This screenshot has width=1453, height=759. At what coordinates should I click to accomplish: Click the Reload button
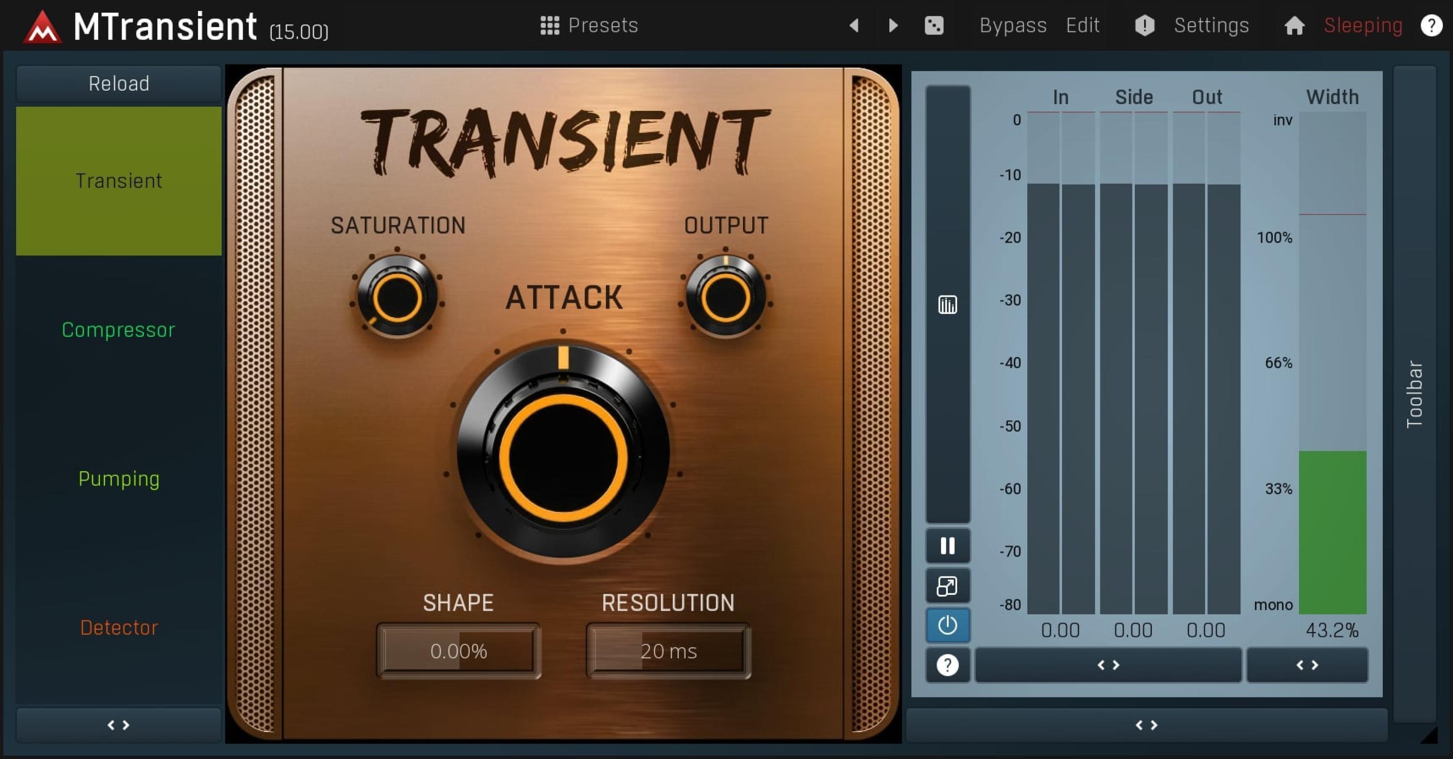pos(118,83)
